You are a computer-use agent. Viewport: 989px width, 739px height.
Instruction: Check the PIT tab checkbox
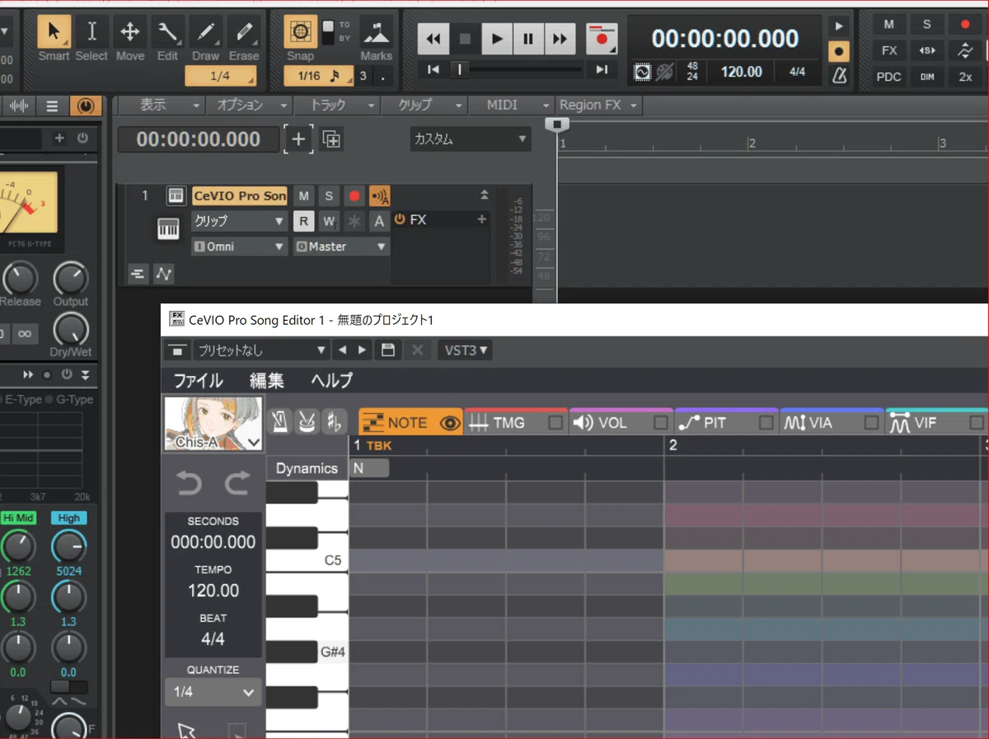[x=766, y=423]
